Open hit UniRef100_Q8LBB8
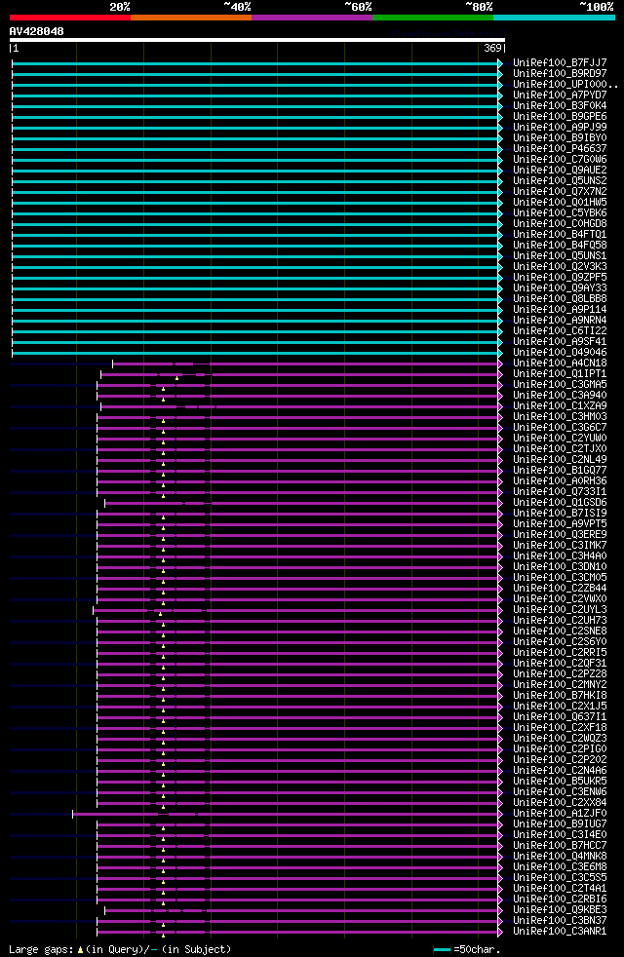 click(560, 299)
